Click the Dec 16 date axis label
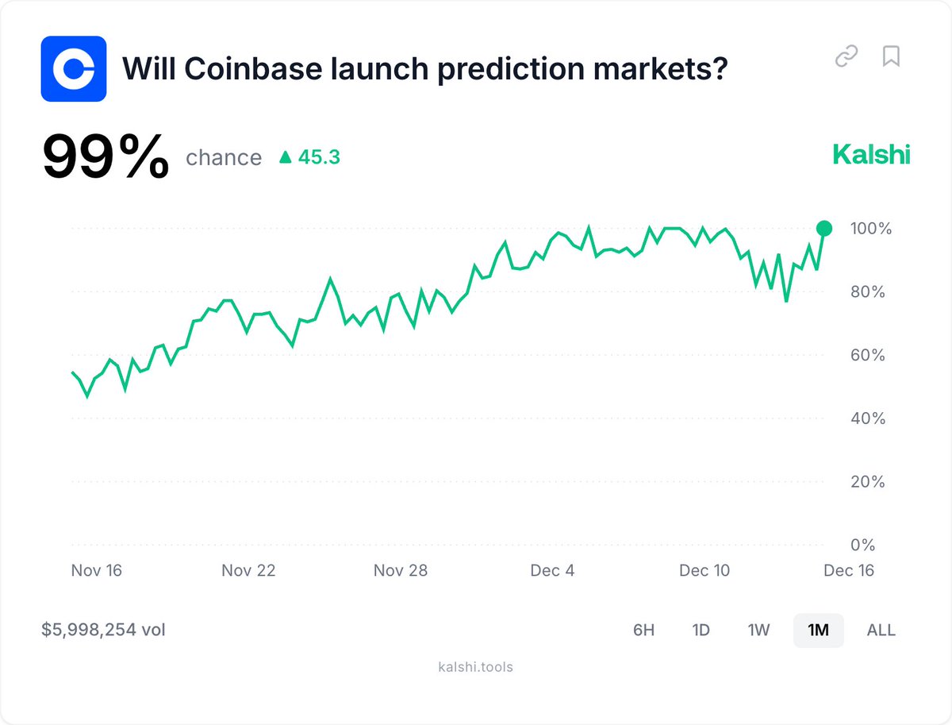 [x=849, y=571]
